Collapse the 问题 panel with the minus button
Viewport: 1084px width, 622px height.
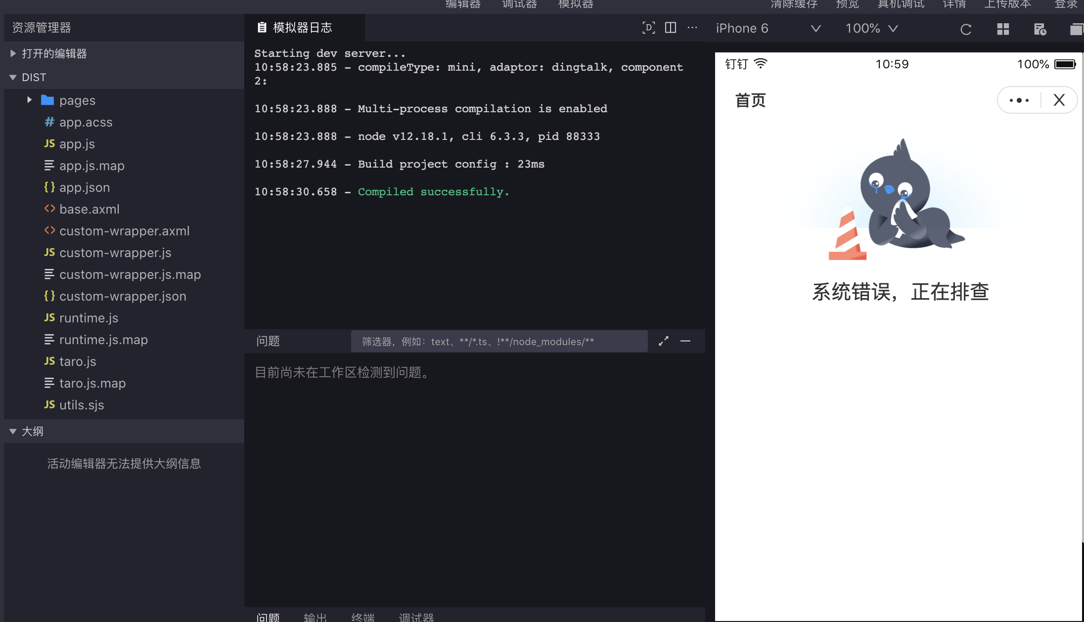pyautogui.click(x=685, y=341)
